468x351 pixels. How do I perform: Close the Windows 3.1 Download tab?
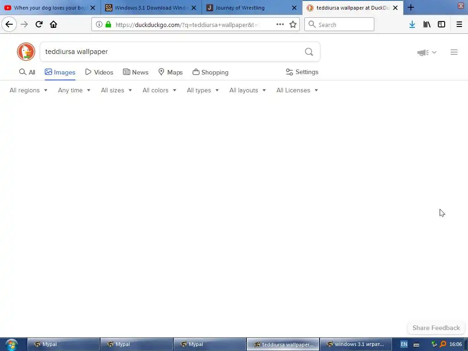click(194, 8)
